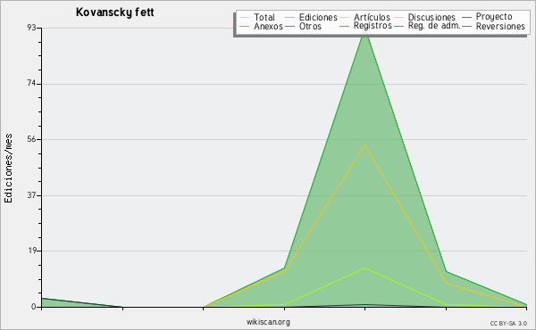The width and height of the screenshot is (536, 330).
Task: Click the Discusiones line peak point
Action: [365, 144]
